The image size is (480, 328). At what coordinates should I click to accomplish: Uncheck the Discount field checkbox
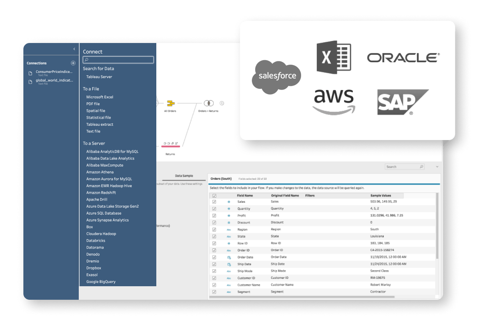coord(214,222)
